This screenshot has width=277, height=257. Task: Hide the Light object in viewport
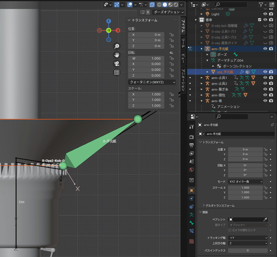[265, 14]
